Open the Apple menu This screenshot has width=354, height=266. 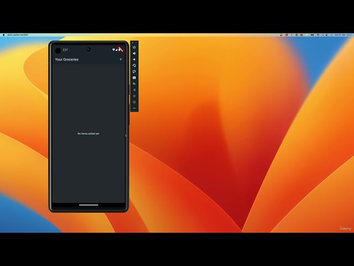[x=3, y=35]
